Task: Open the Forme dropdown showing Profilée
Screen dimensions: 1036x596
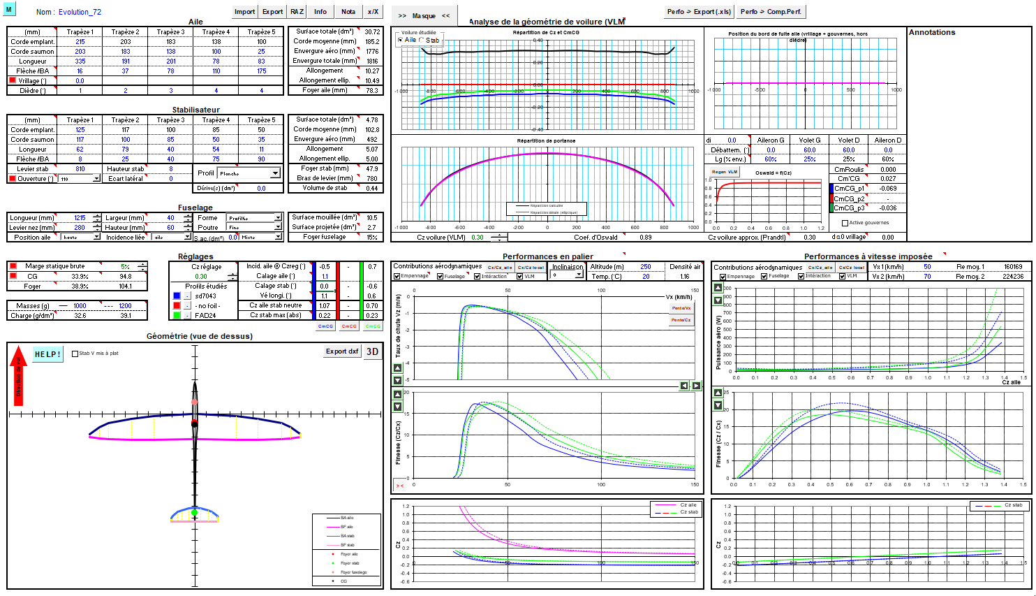Action: 255,218
